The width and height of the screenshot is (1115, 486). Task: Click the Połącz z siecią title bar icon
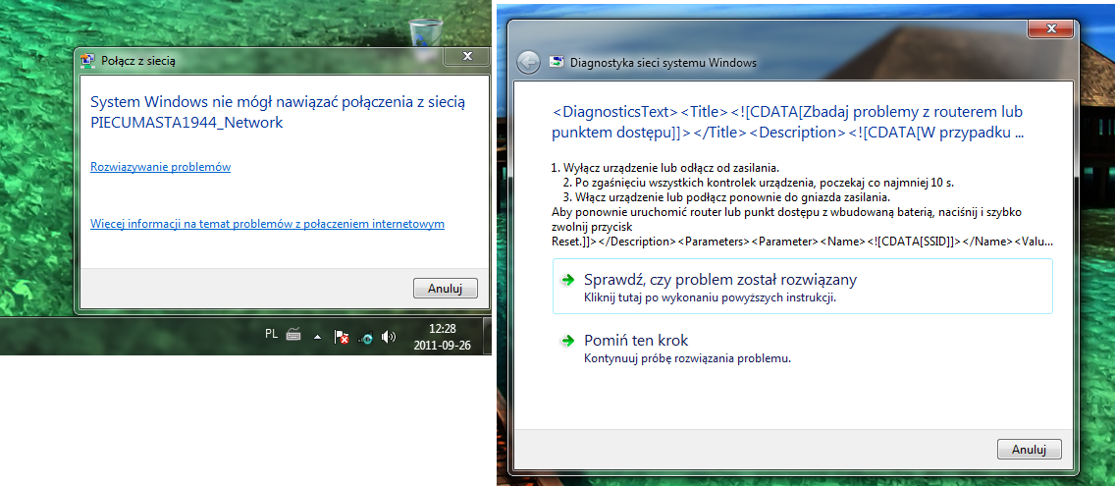[x=89, y=61]
